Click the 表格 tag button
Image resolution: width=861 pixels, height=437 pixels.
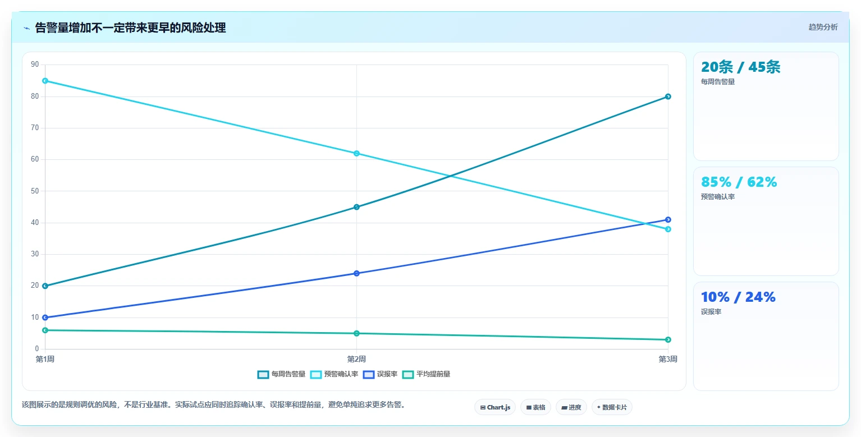point(536,407)
